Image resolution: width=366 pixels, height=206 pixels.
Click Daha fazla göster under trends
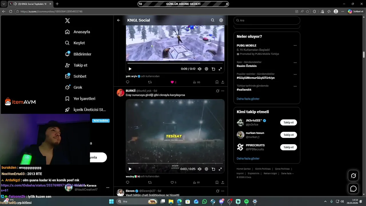[248, 99]
